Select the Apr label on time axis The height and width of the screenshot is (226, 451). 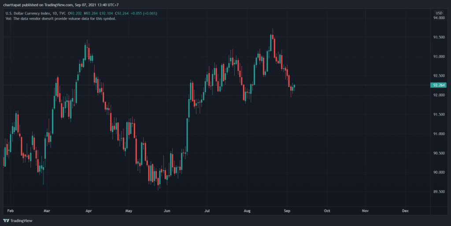pyautogui.click(x=89, y=211)
